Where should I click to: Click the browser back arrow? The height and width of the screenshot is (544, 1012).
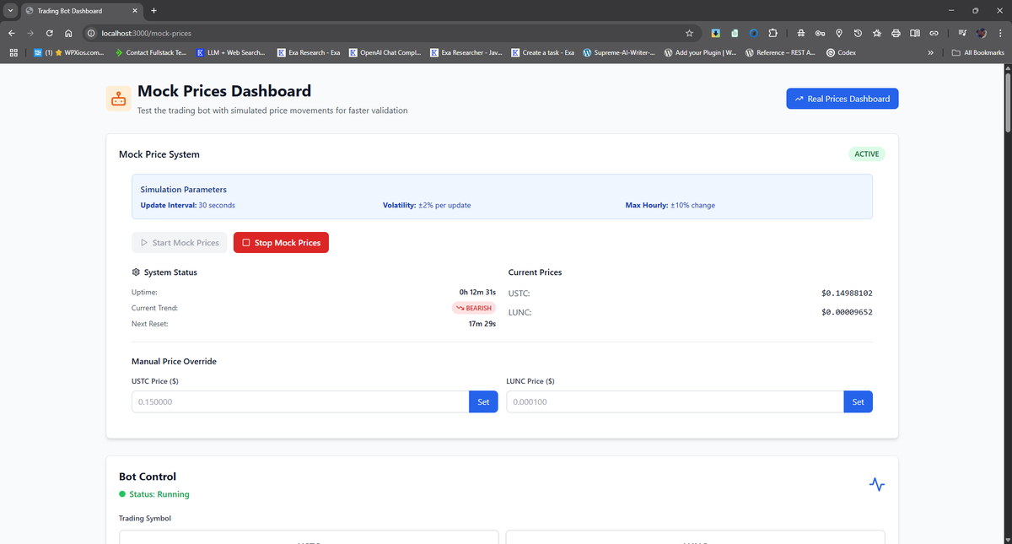(11, 33)
